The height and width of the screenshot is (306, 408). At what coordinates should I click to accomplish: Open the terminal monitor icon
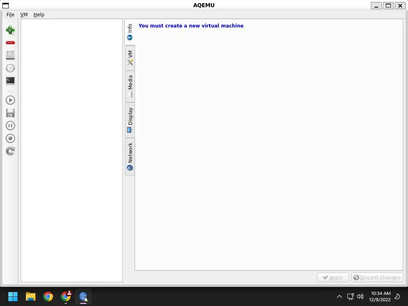click(10, 80)
